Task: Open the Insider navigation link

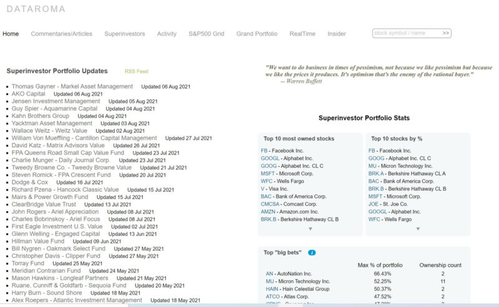Action: [337, 34]
